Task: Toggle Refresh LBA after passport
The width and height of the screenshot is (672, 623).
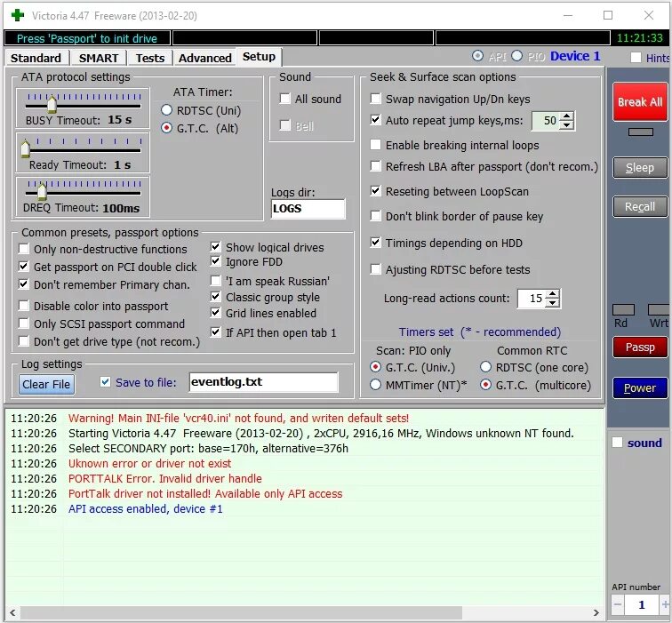Action: (x=375, y=166)
